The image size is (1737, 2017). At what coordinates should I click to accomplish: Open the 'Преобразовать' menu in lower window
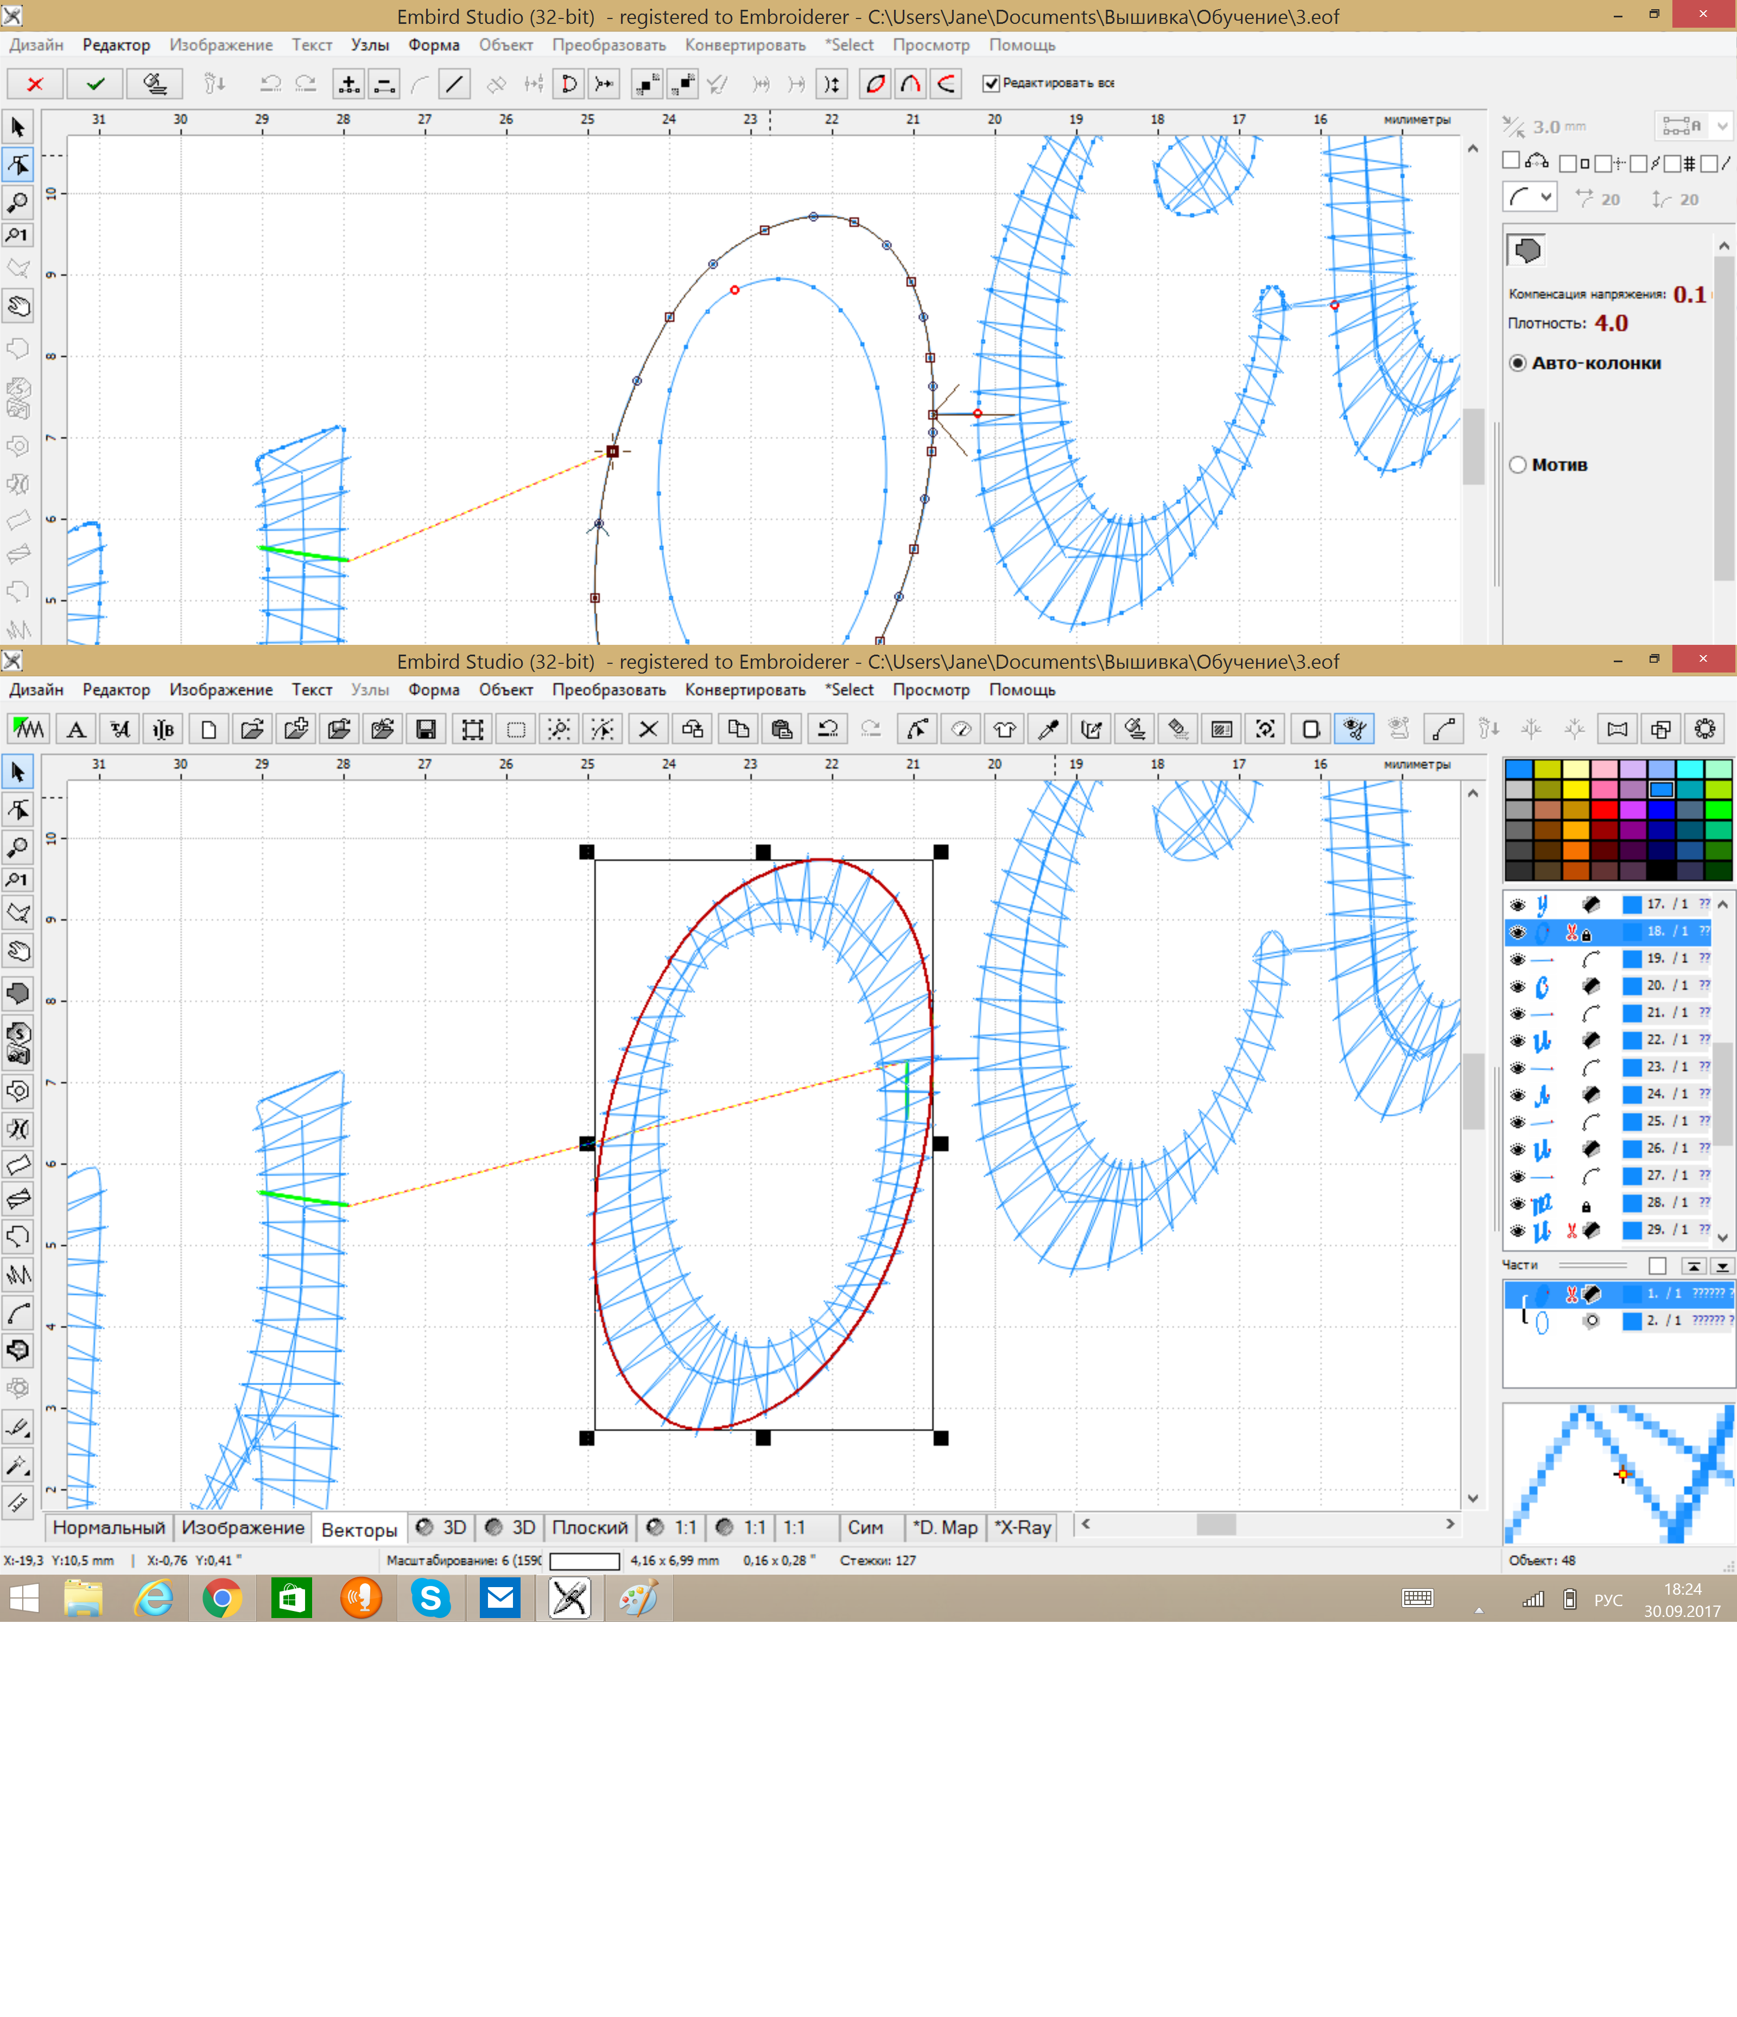click(608, 690)
